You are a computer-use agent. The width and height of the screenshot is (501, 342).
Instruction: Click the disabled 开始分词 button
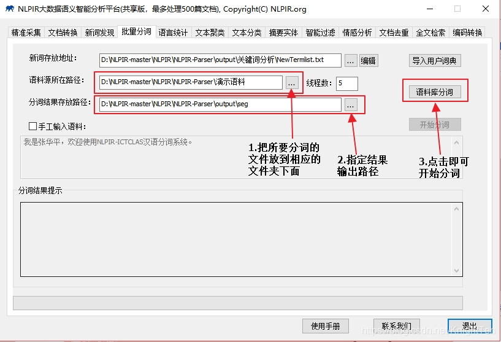coord(435,125)
